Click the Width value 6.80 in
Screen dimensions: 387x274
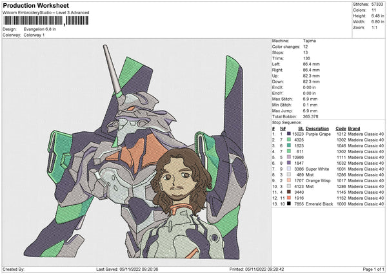(377, 22)
